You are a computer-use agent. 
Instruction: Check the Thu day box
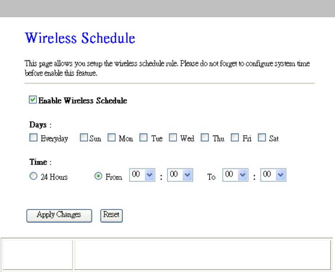pyautogui.click(x=205, y=138)
